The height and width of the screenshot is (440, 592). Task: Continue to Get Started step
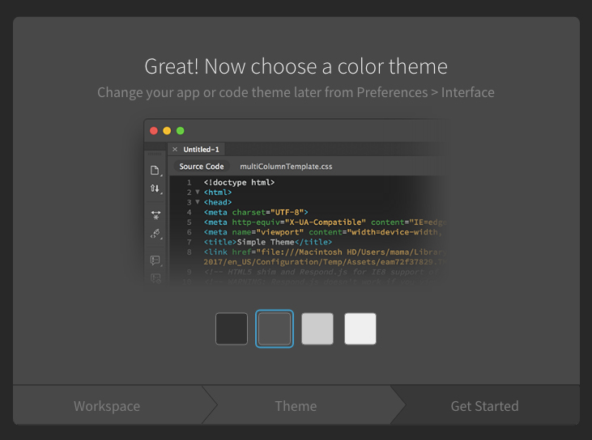click(485, 406)
